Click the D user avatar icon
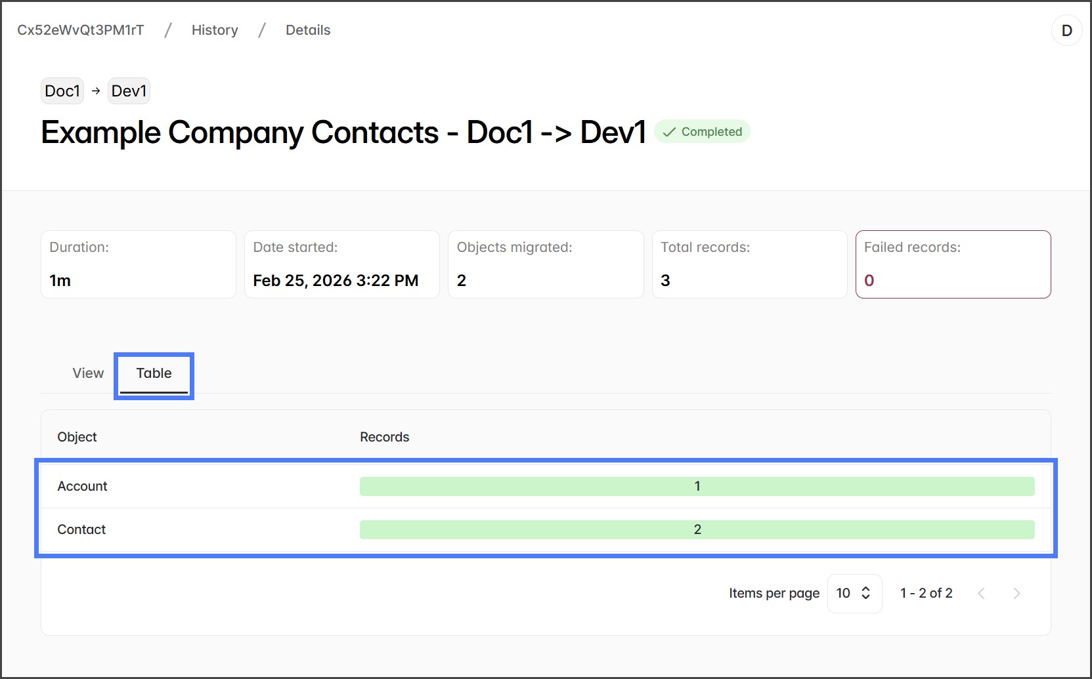This screenshot has width=1092, height=679. click(x=1066, y=30)
